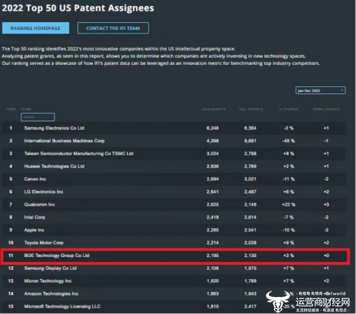Click BOE rank change +0
This screenshot has height=314, width=356.
[326, 256]
